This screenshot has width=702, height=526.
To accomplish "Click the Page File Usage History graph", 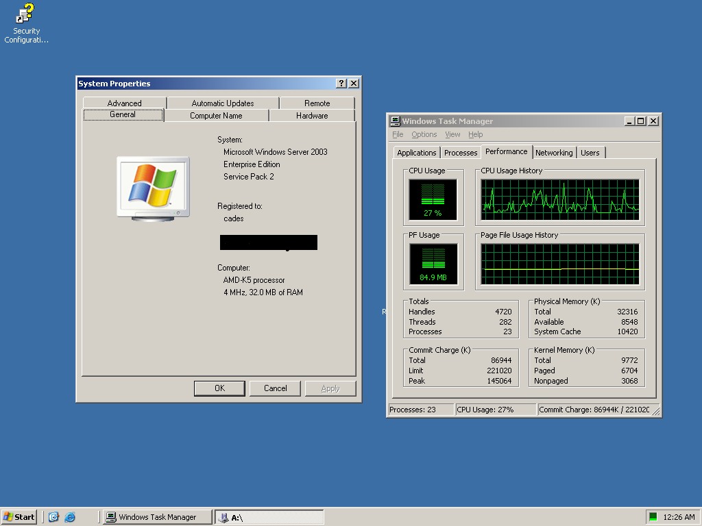I will (x=560, y=264).
